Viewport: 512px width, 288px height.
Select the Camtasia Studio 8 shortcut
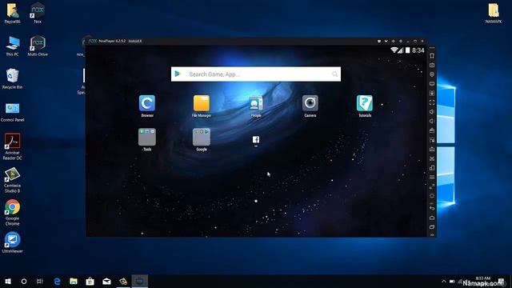(x=12, y=179)
